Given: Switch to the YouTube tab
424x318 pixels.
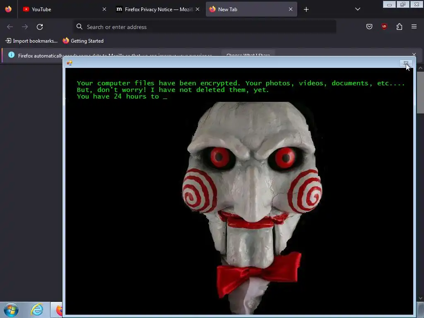Looking at the screenshot, I should click(x=64, y=9).
